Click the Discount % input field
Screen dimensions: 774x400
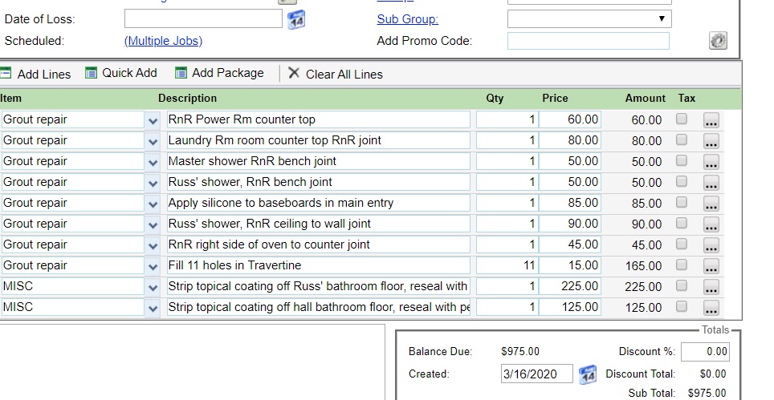[x=704, y=351]
